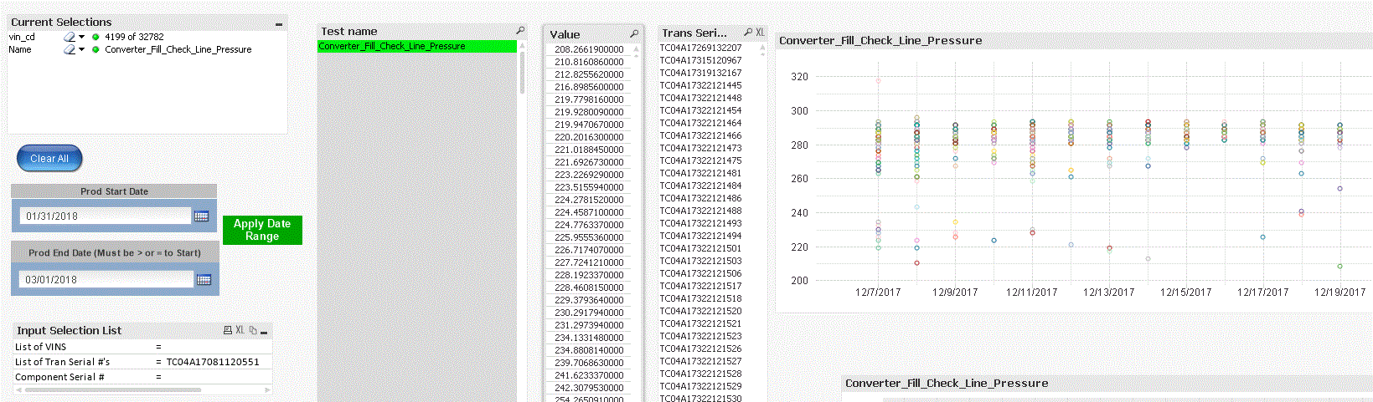Screen dimensions: 1373x402
Task: Select value 208.2661900000
Action: point(589,49)
